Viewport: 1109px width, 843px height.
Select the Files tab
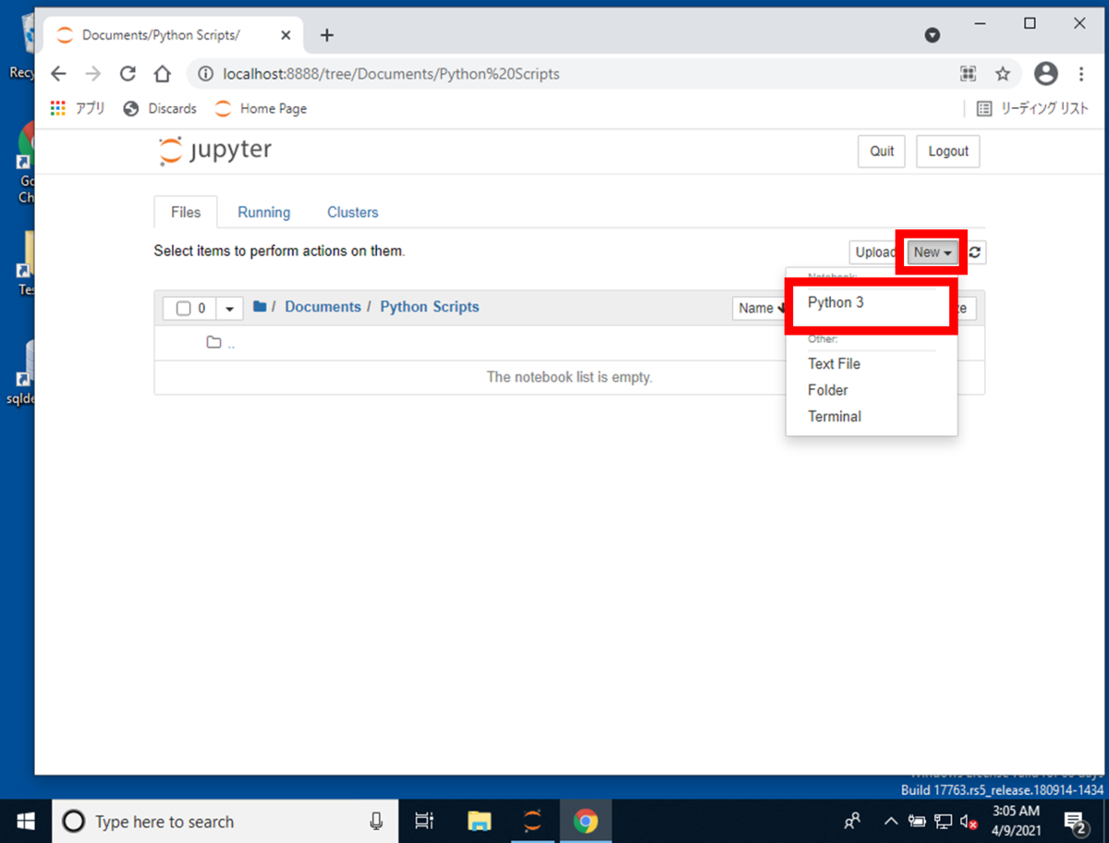coord(186,213)
